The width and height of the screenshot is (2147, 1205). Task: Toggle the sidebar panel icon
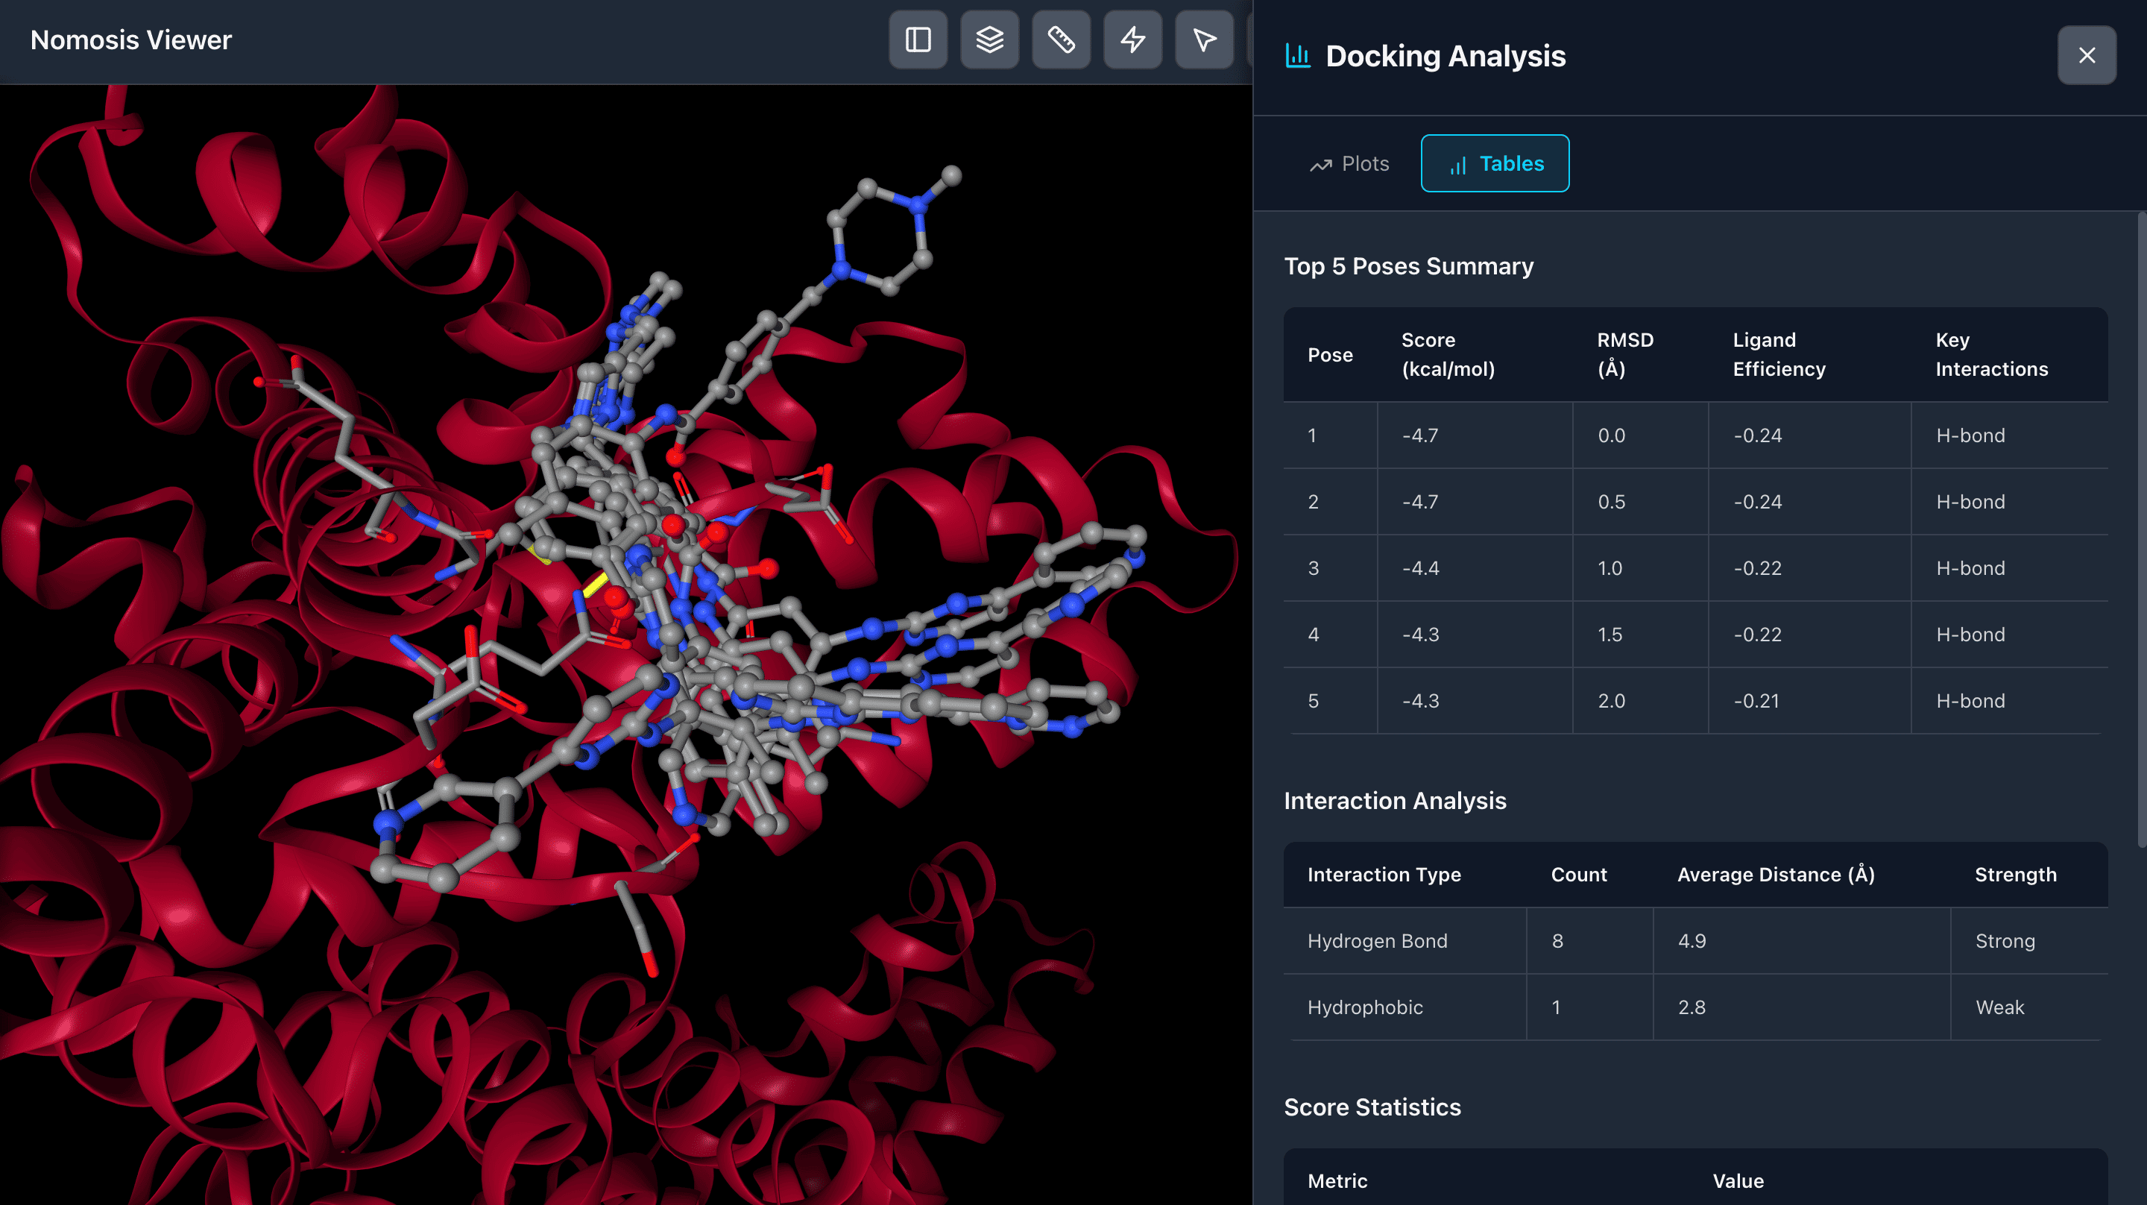point(918,40)
